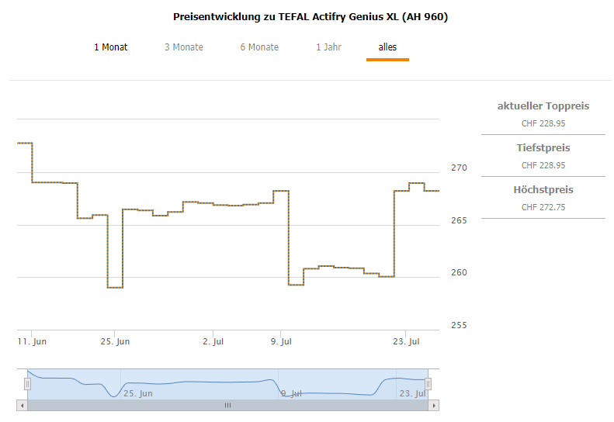Click the navigator scrollbar right arrow
The width and height of the screenshot is (614, 422).
click(x=435, y=405)
